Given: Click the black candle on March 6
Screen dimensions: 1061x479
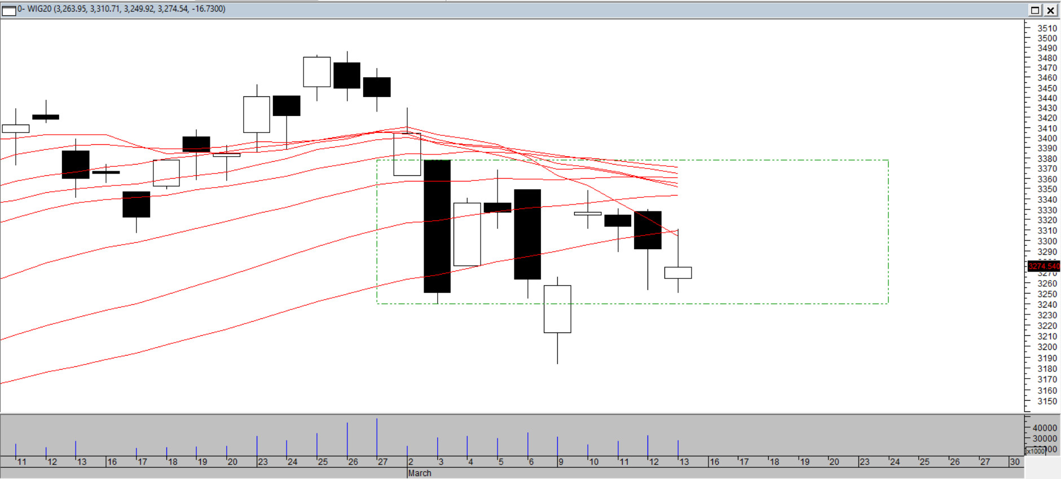Looking at the screenshot, I should click(x=527, y=234).
